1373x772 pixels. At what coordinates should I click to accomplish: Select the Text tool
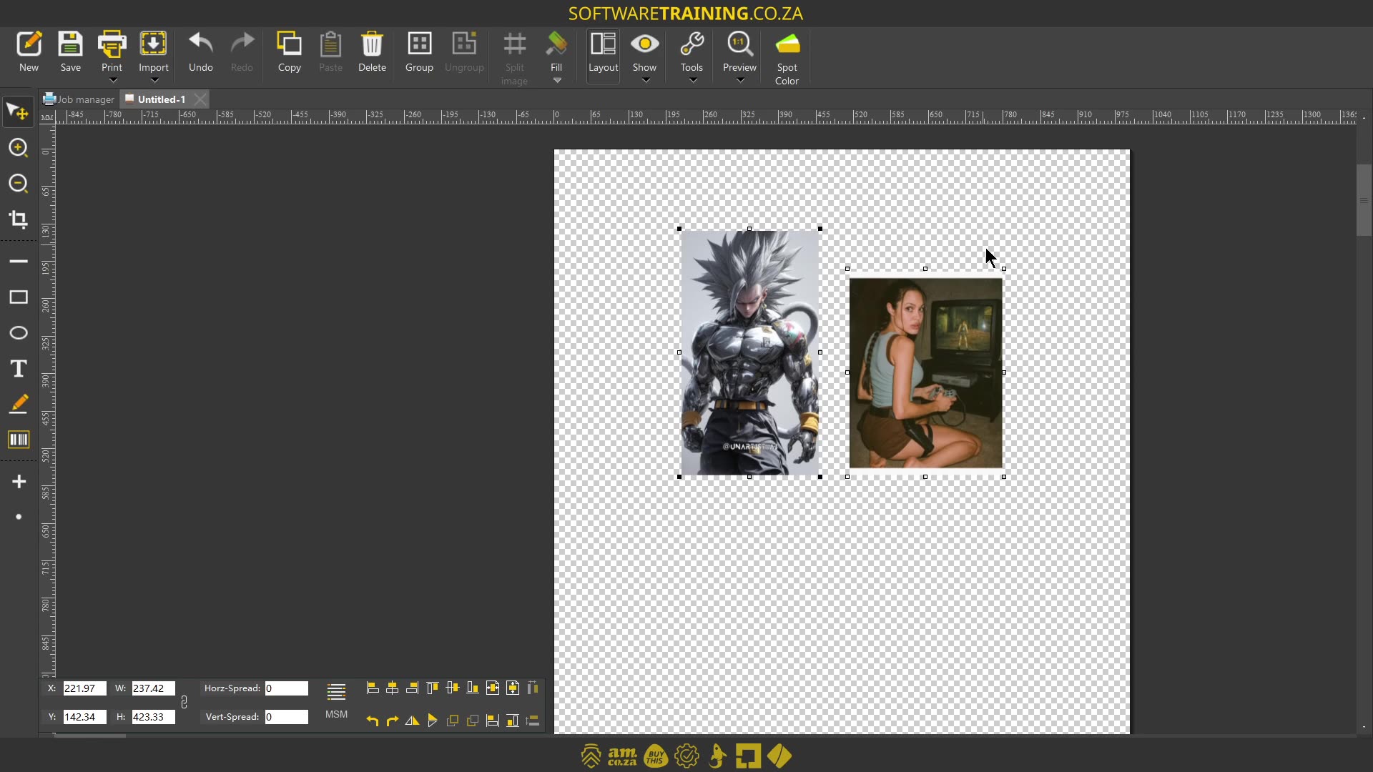click(19, 369)
